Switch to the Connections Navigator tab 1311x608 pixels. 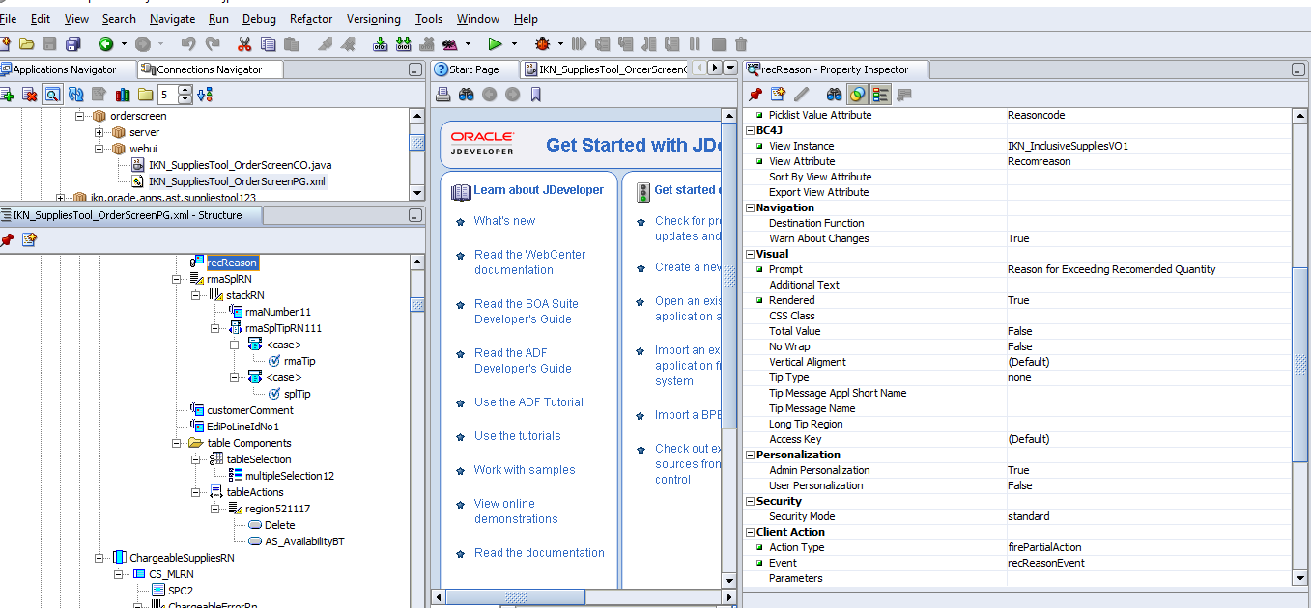coord(209,69)
